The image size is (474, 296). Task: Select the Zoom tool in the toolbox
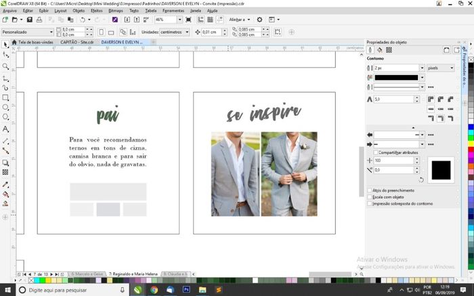tap(5, 66)
